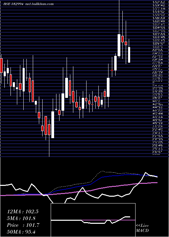This screenshot has height=237, width=169.
Task: Click the <<Live MACD label
Action: (142, 228)
